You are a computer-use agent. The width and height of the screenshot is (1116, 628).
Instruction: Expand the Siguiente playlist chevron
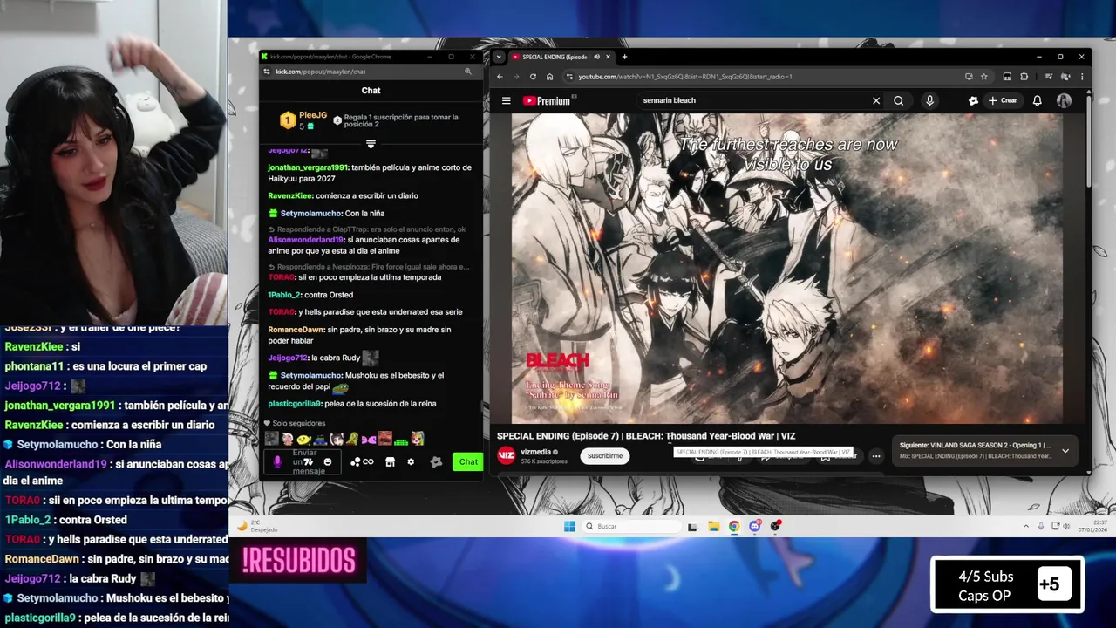[x=1065, y=451]
